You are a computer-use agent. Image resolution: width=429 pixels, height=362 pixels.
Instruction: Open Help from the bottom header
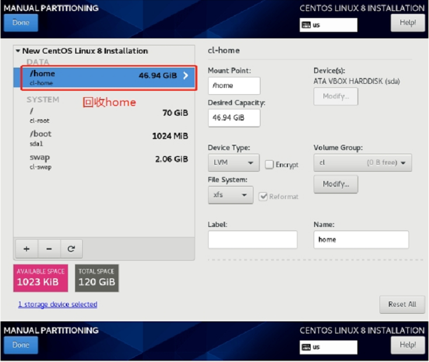[x=407, y=345]
